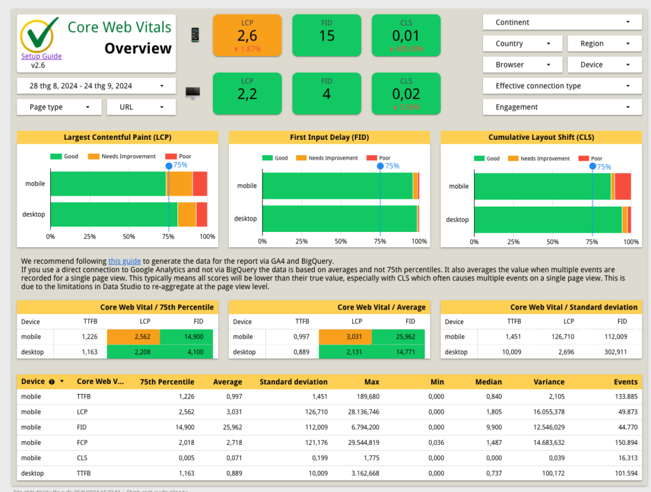Click the desktop FID 4 scorecard
This screenshot has width=651, height=492.
click(327, 93)
